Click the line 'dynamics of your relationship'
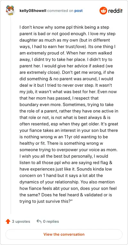The height and width of the screenshot is (245, 128). (x=67, y=182)
